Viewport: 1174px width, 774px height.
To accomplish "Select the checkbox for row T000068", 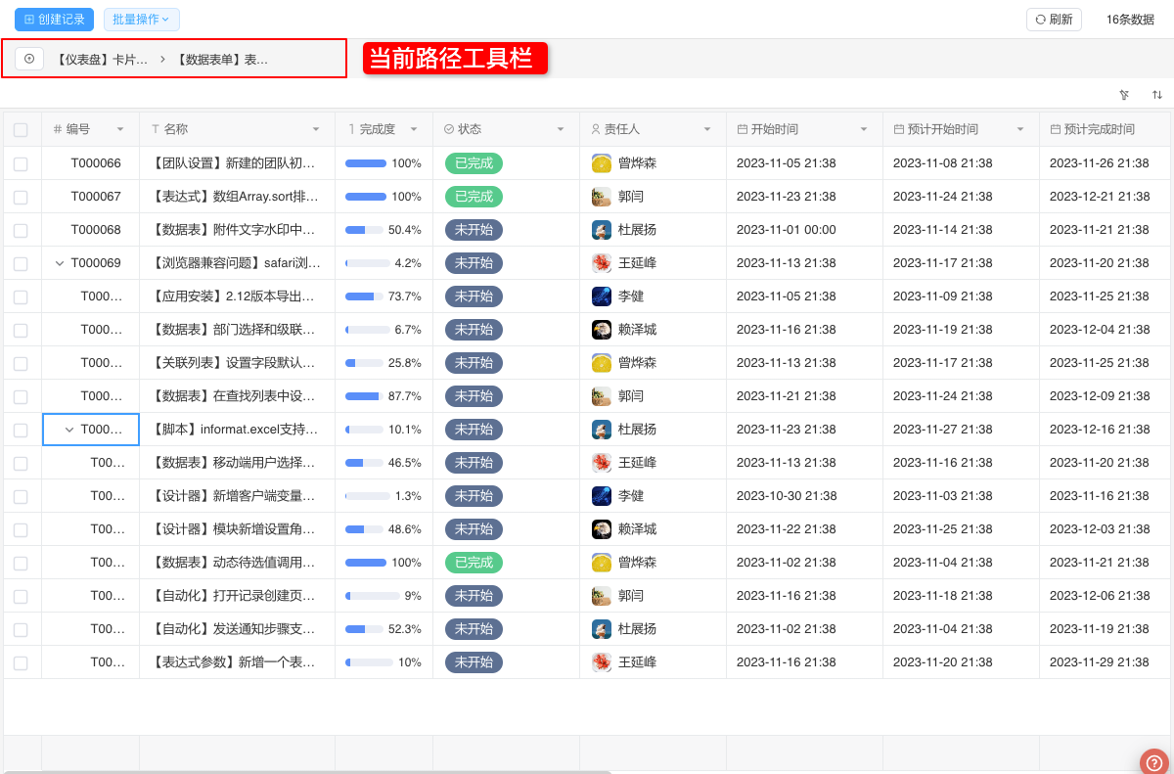I will pyautogui.click(x=21, y=230).
